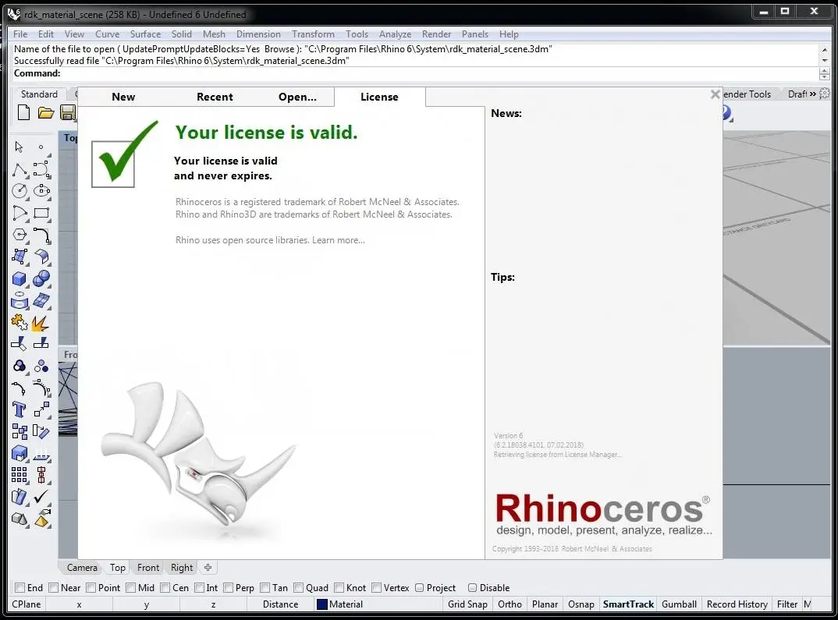This screenshot has height=620, width=838.
Task: Click the New document icon
Action: click(23, 112)
